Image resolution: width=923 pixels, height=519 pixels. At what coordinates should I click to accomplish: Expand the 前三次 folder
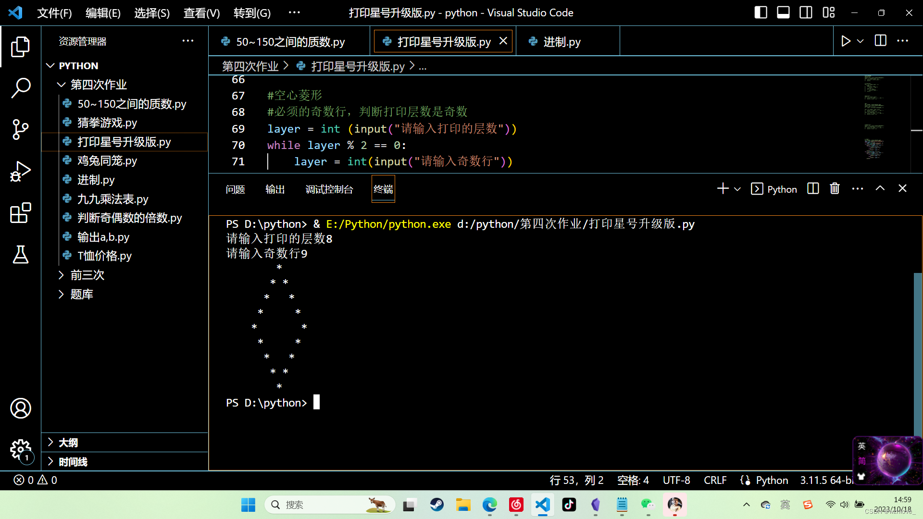coord(125,275)
